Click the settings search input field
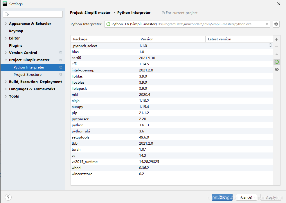The image size is (286, 203). pyautogui.click(x=33, y=14)
